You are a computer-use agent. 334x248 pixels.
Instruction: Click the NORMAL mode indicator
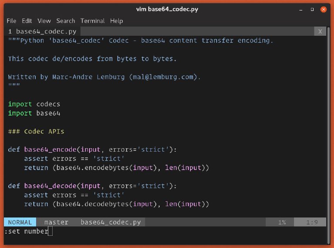pos(20,222)
